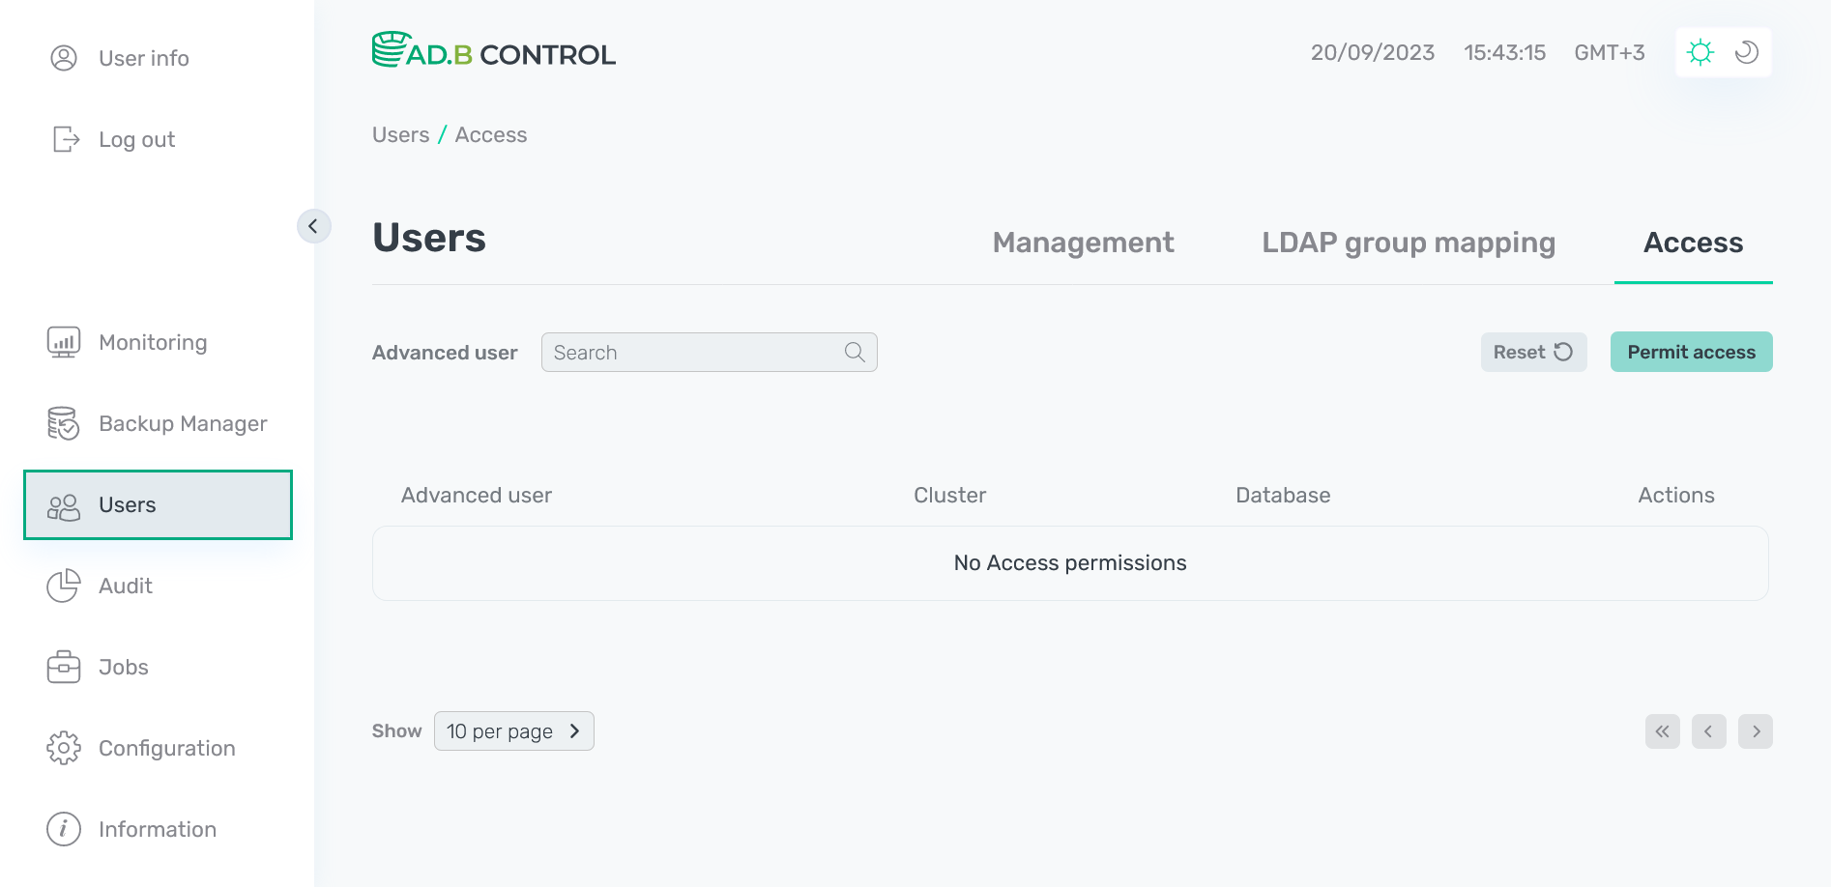
Task: Open the '10 per page' selector
Action: (x=513, y=731)
